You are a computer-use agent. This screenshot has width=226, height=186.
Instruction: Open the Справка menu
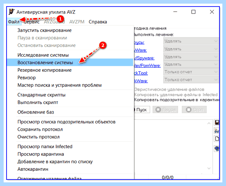(98, 22)
